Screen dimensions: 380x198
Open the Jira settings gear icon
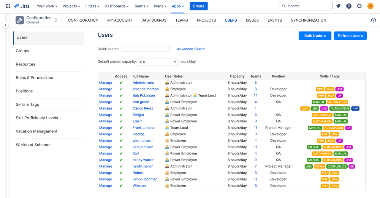click(x=359, y=6)
